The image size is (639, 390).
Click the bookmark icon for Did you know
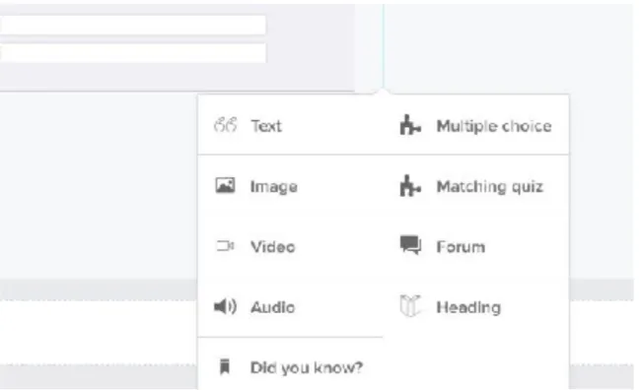point(225,366)
